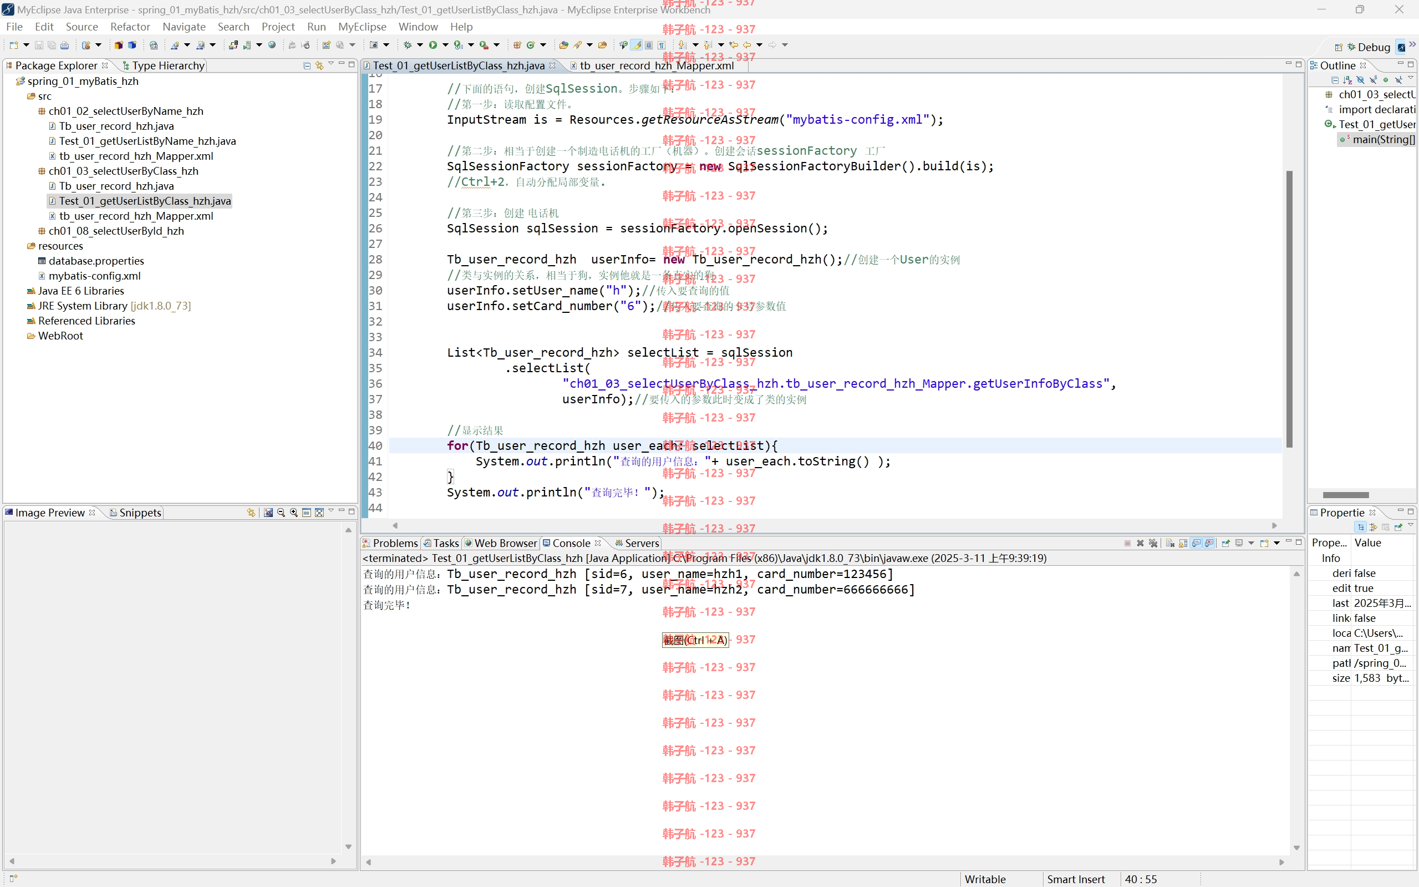Click Open Type icon in toolbar

(x=563, y=45)
